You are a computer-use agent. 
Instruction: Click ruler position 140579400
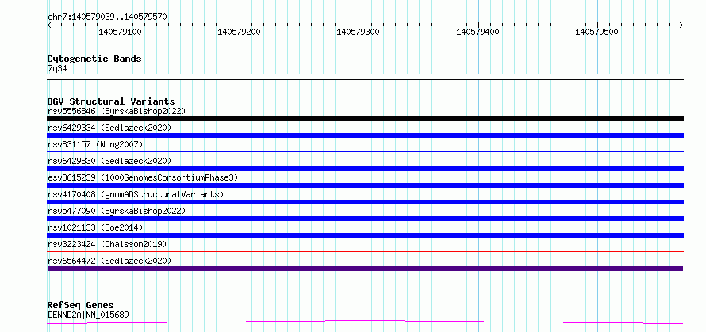point(478,32)
